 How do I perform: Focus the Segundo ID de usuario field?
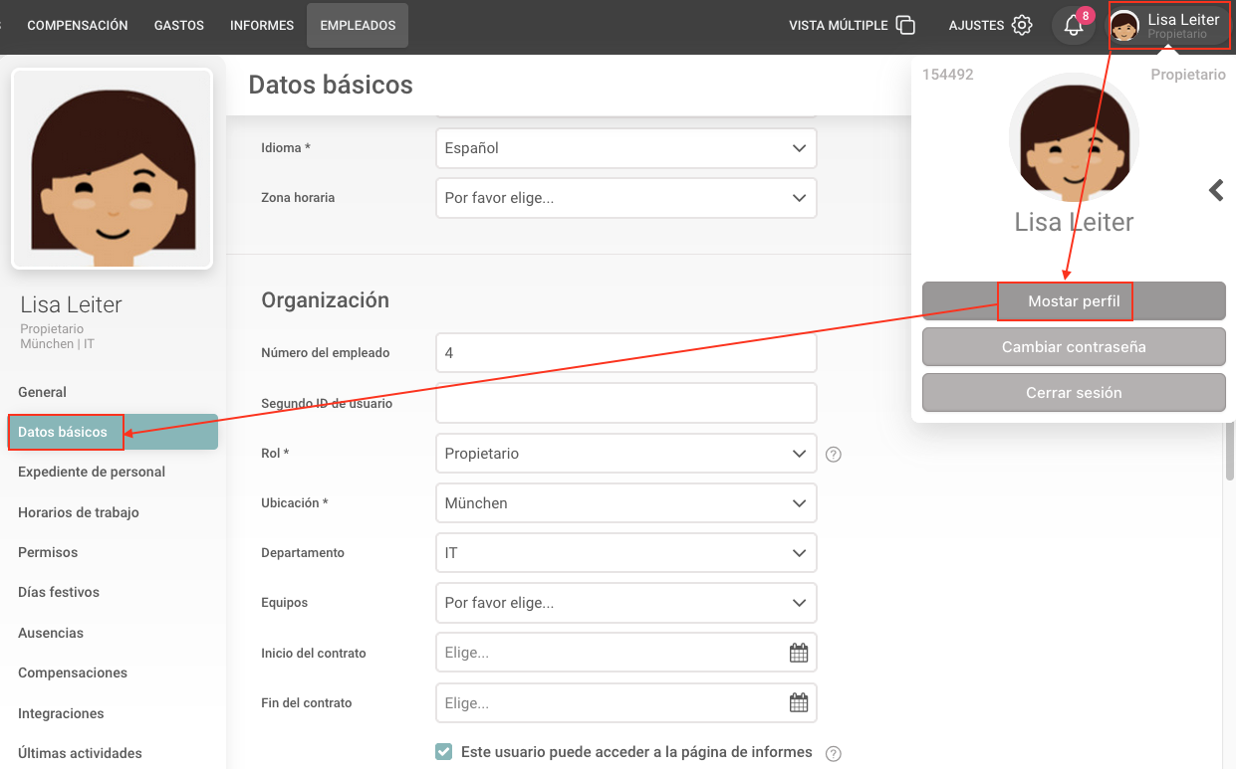626,403
